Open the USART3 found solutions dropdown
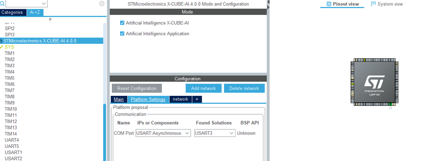Screen dimensions: 438x161 click(215, 133)
